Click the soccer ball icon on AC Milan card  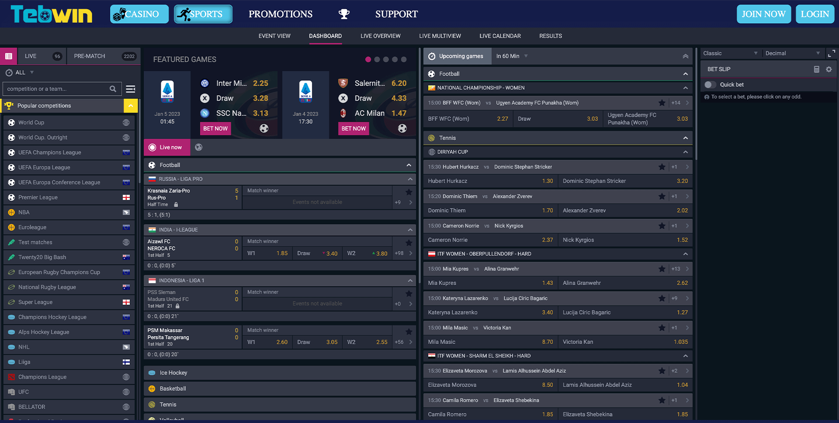coord(402,128)
